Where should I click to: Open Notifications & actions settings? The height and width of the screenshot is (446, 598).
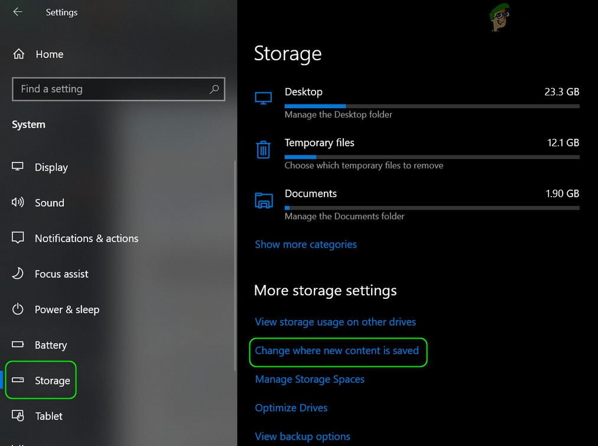(x=86, y=239)
